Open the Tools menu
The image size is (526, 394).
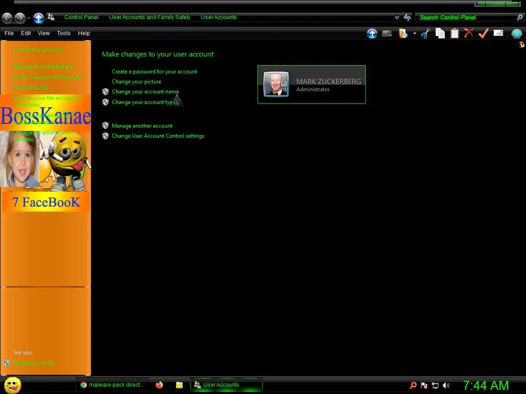coord(64,33)
